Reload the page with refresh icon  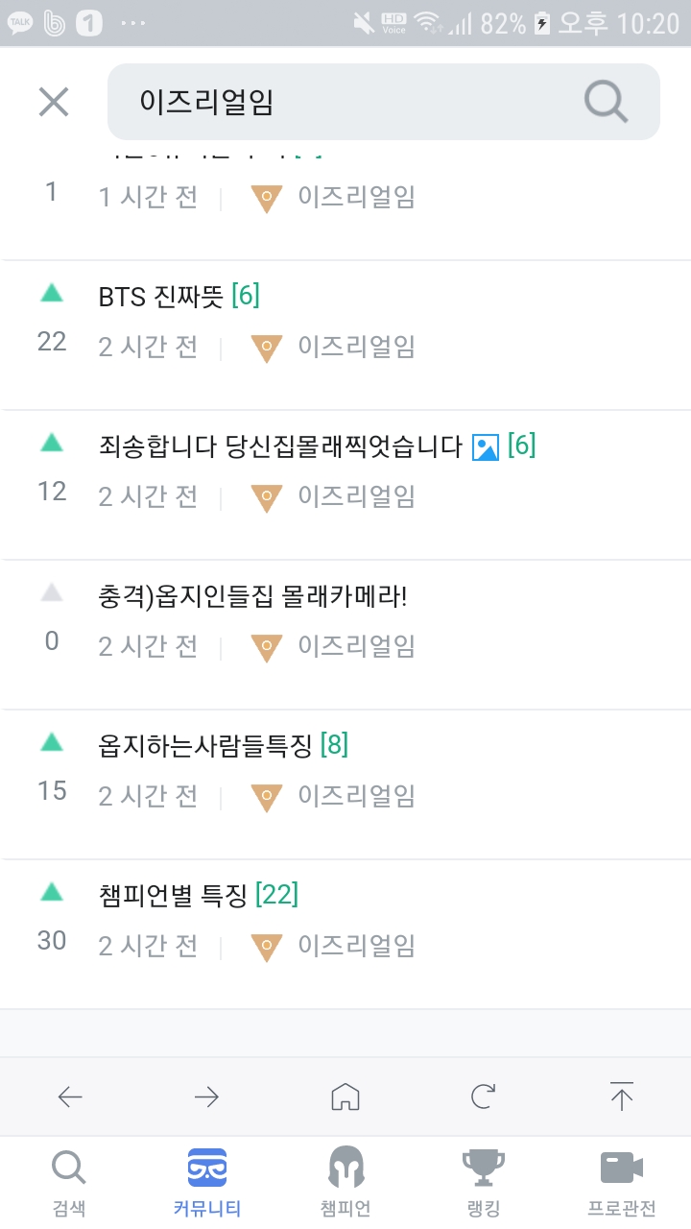pos(484,1096)
